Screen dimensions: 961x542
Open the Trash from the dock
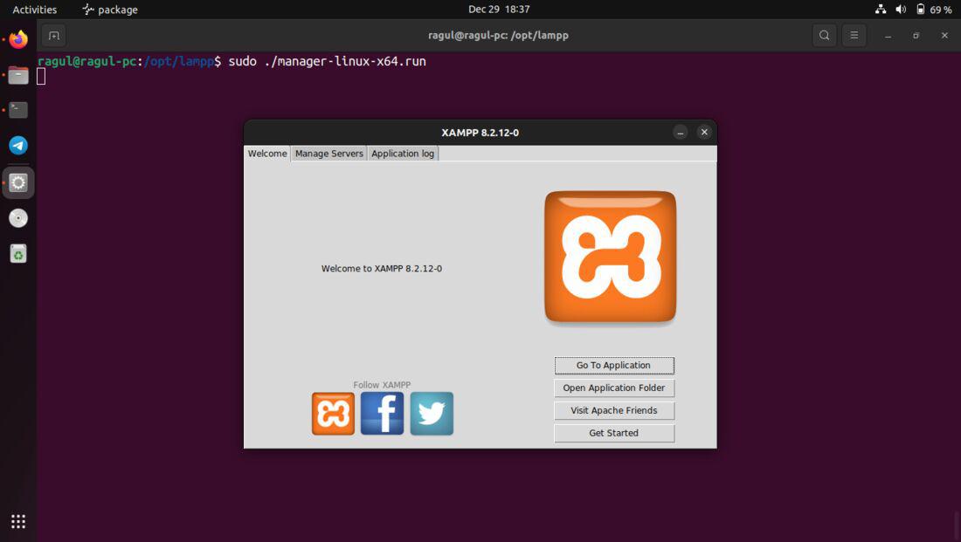click(18, 254)
